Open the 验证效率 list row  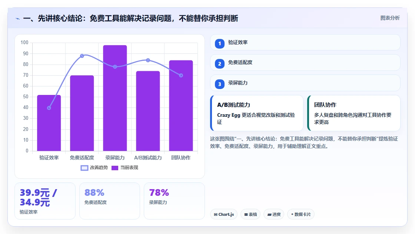305,42
